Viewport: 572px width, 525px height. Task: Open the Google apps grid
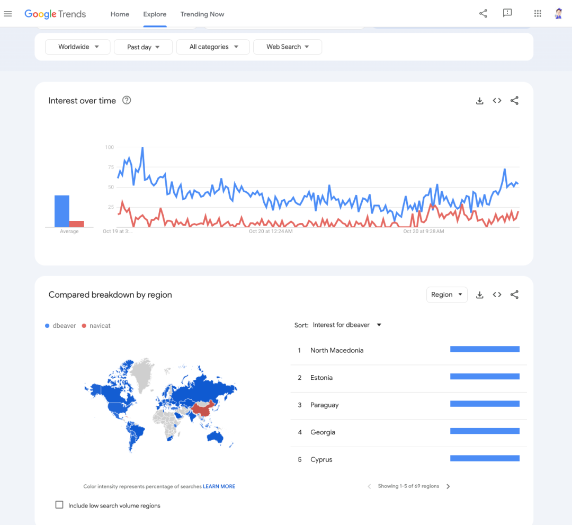538,14
